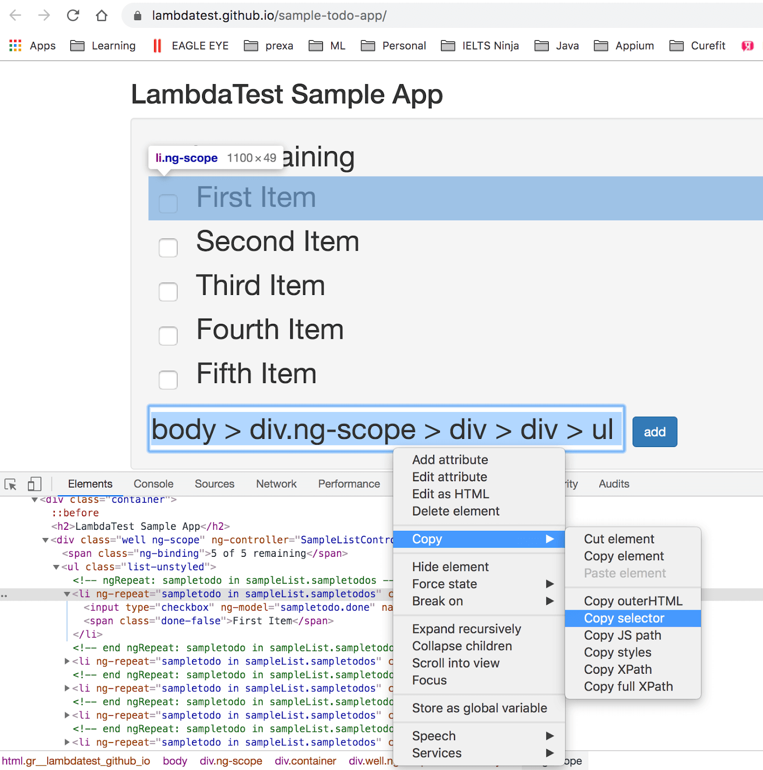Switch to the Console tab
Screen dimensions: 763x770
[x=154, y=484]
